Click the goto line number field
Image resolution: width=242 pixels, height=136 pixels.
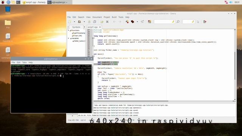(187, 22)
